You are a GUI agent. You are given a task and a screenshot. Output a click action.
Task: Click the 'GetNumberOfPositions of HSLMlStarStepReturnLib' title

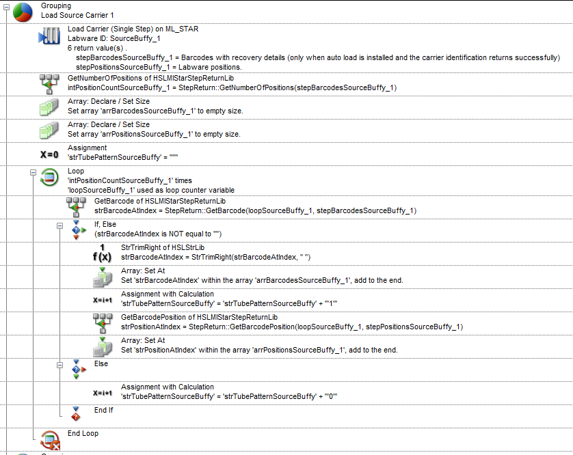point(150,78)
